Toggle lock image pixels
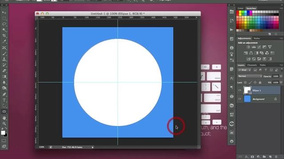 [250, 83]
